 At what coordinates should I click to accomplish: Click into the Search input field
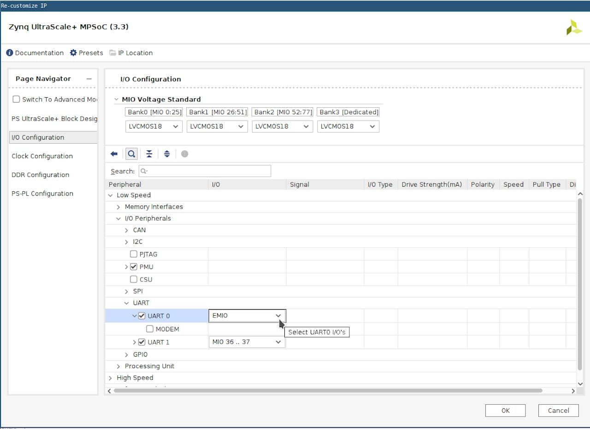pos(205,171)
